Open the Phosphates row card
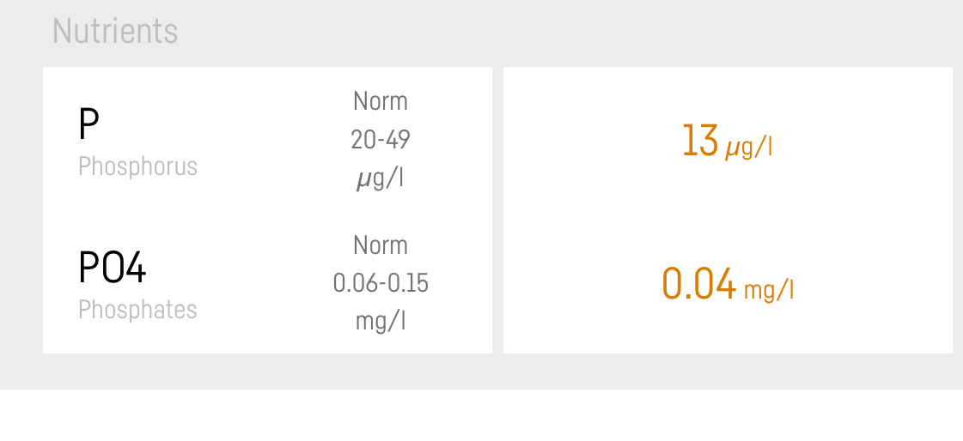The height and width of the screenshot is (441, 963). tap(267, 282)
